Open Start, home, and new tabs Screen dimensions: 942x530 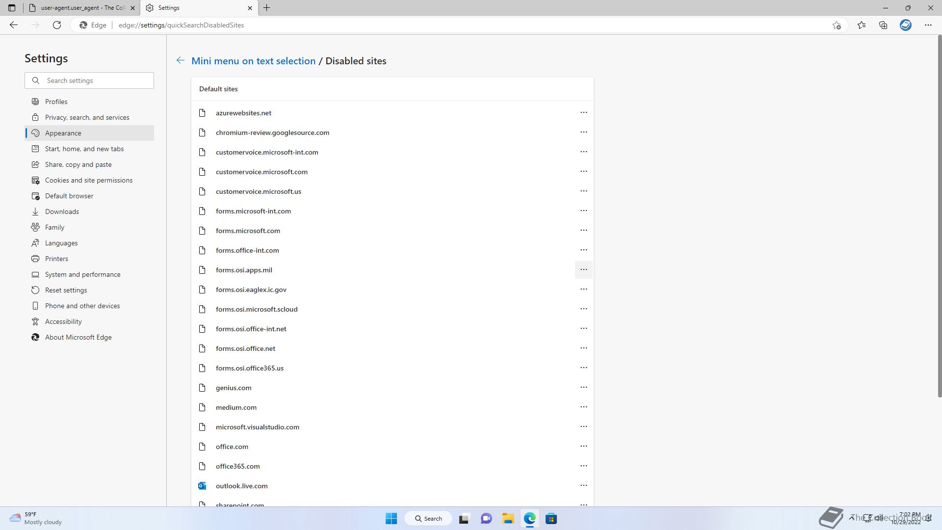point(89,149)
